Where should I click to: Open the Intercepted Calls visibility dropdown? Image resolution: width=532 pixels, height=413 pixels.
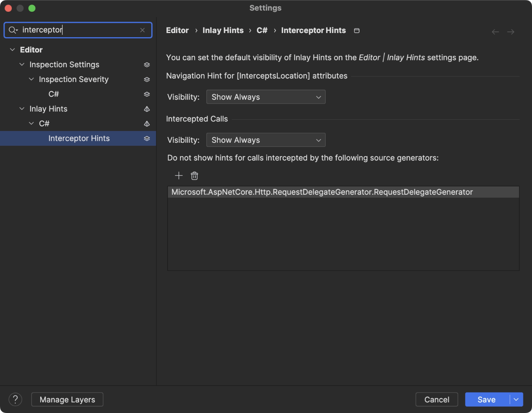pos(266,140)
